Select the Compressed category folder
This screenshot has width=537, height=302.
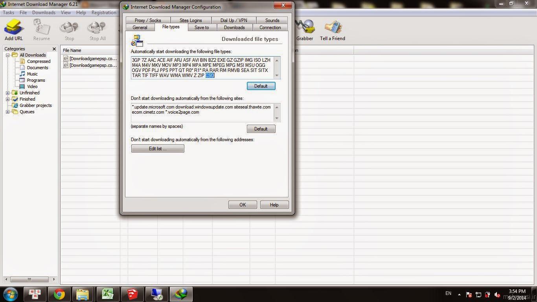tap(39, 61)
